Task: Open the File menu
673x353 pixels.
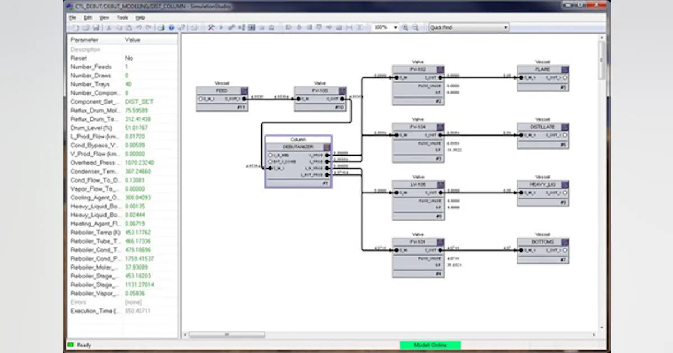Action: [x=72, y=17]
